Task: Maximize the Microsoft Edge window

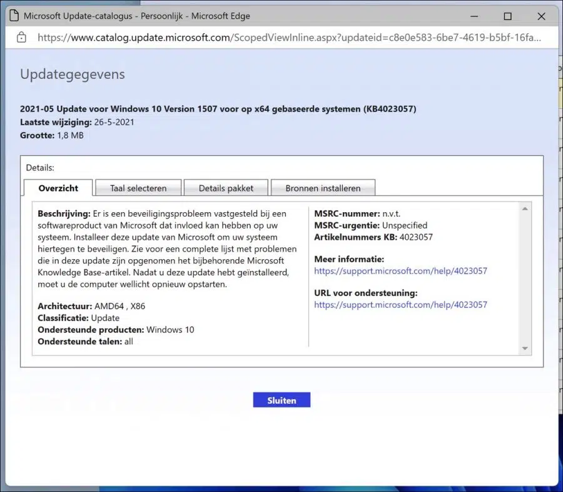Action: (x=508, y=16)
